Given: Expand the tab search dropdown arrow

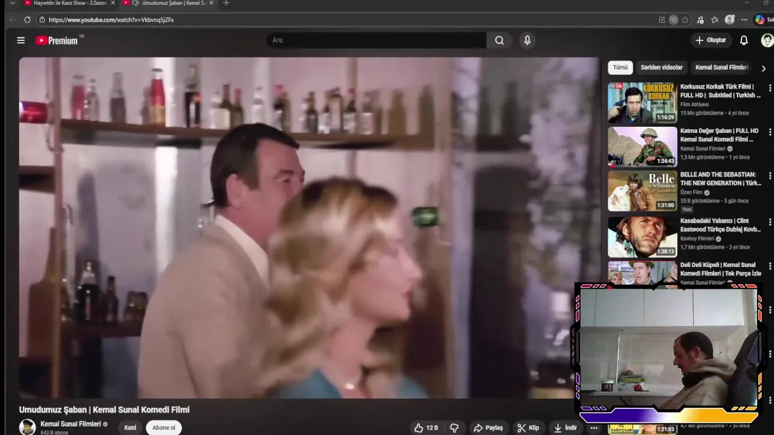Looking at the screenshot, I should [x=12, y=3].
